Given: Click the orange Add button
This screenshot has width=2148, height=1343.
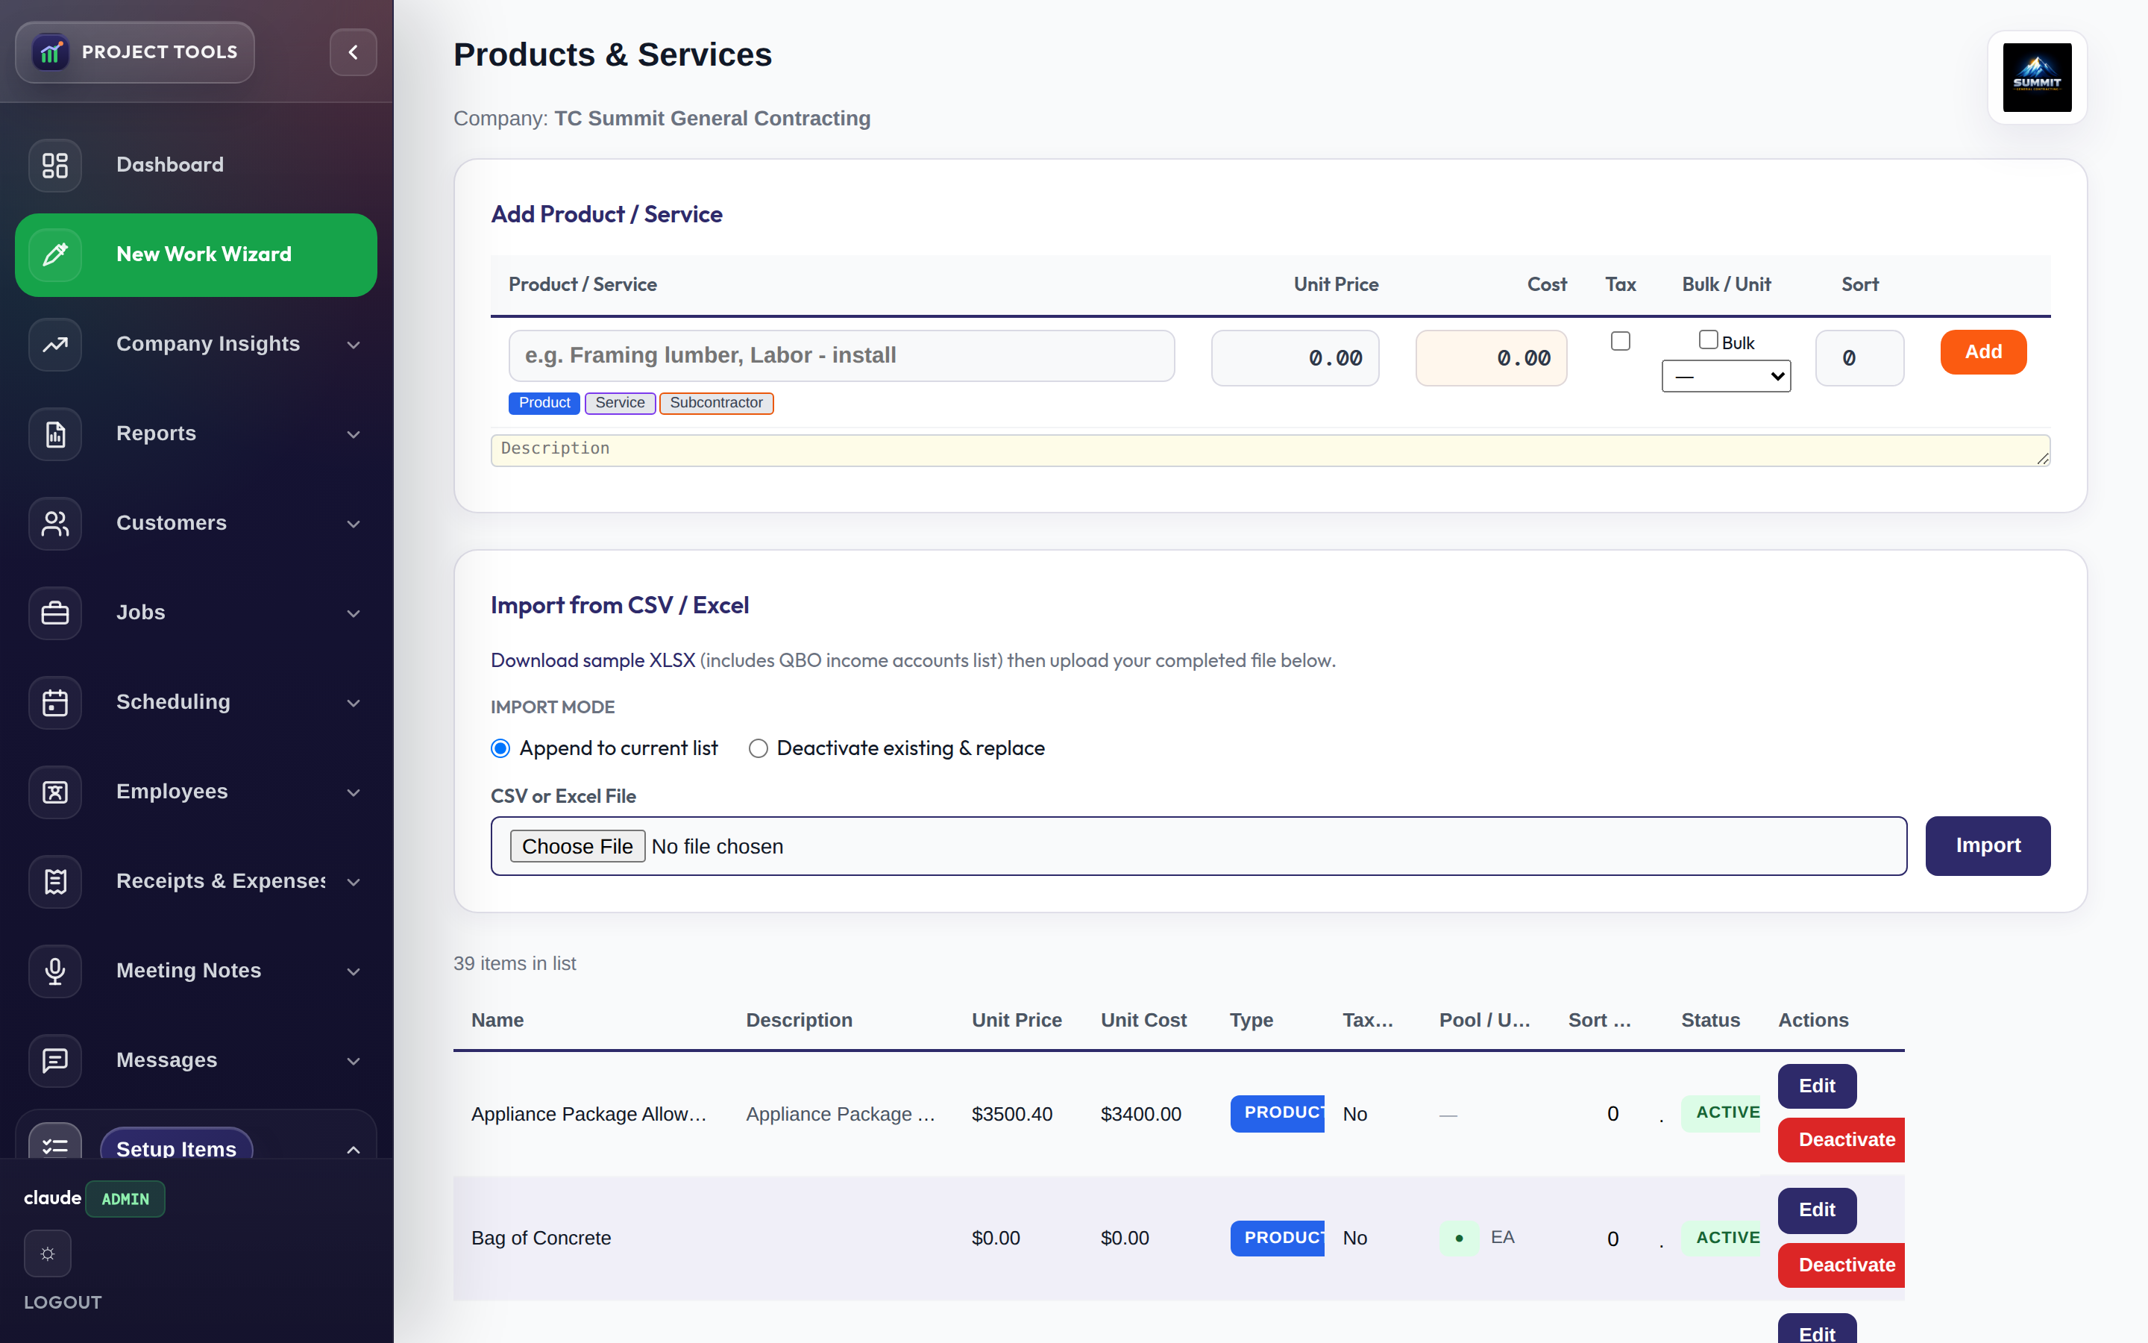Looking at the screenshot, I should pos(1983,351).
